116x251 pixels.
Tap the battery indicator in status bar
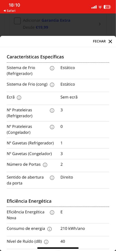107,7
